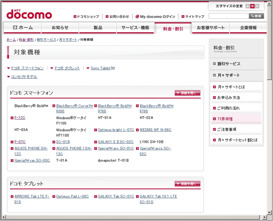Viewport: 273px width, 221px height.
Task: Jump to Sony Tablet anchor link
Action: pos(103,68)
